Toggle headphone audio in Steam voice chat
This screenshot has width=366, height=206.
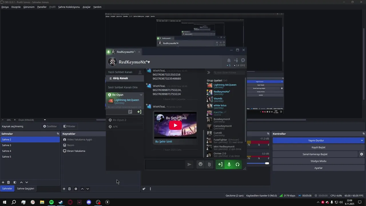click(x=237, y=165)
